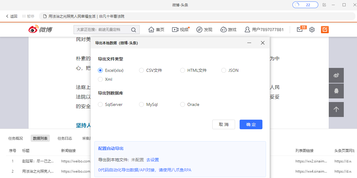Screen dimensions: 357x178
Task: Choose JSON as export file type
Action: point(224,70)
